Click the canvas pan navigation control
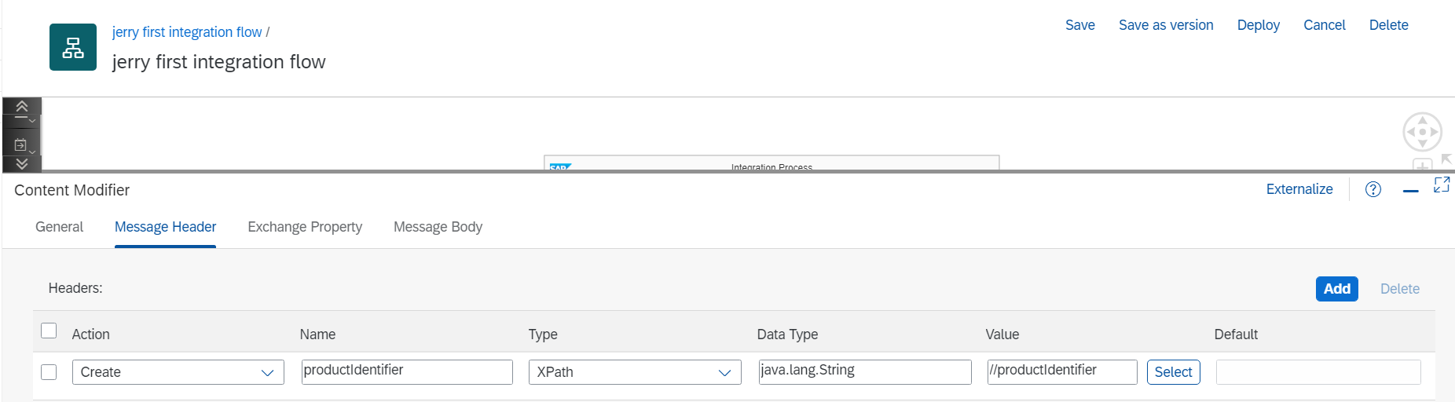 (1422, 132)
